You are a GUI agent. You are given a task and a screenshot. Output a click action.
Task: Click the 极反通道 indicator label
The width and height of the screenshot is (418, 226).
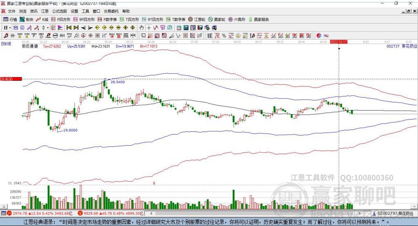pyautogui.click(x=29, y=46)
